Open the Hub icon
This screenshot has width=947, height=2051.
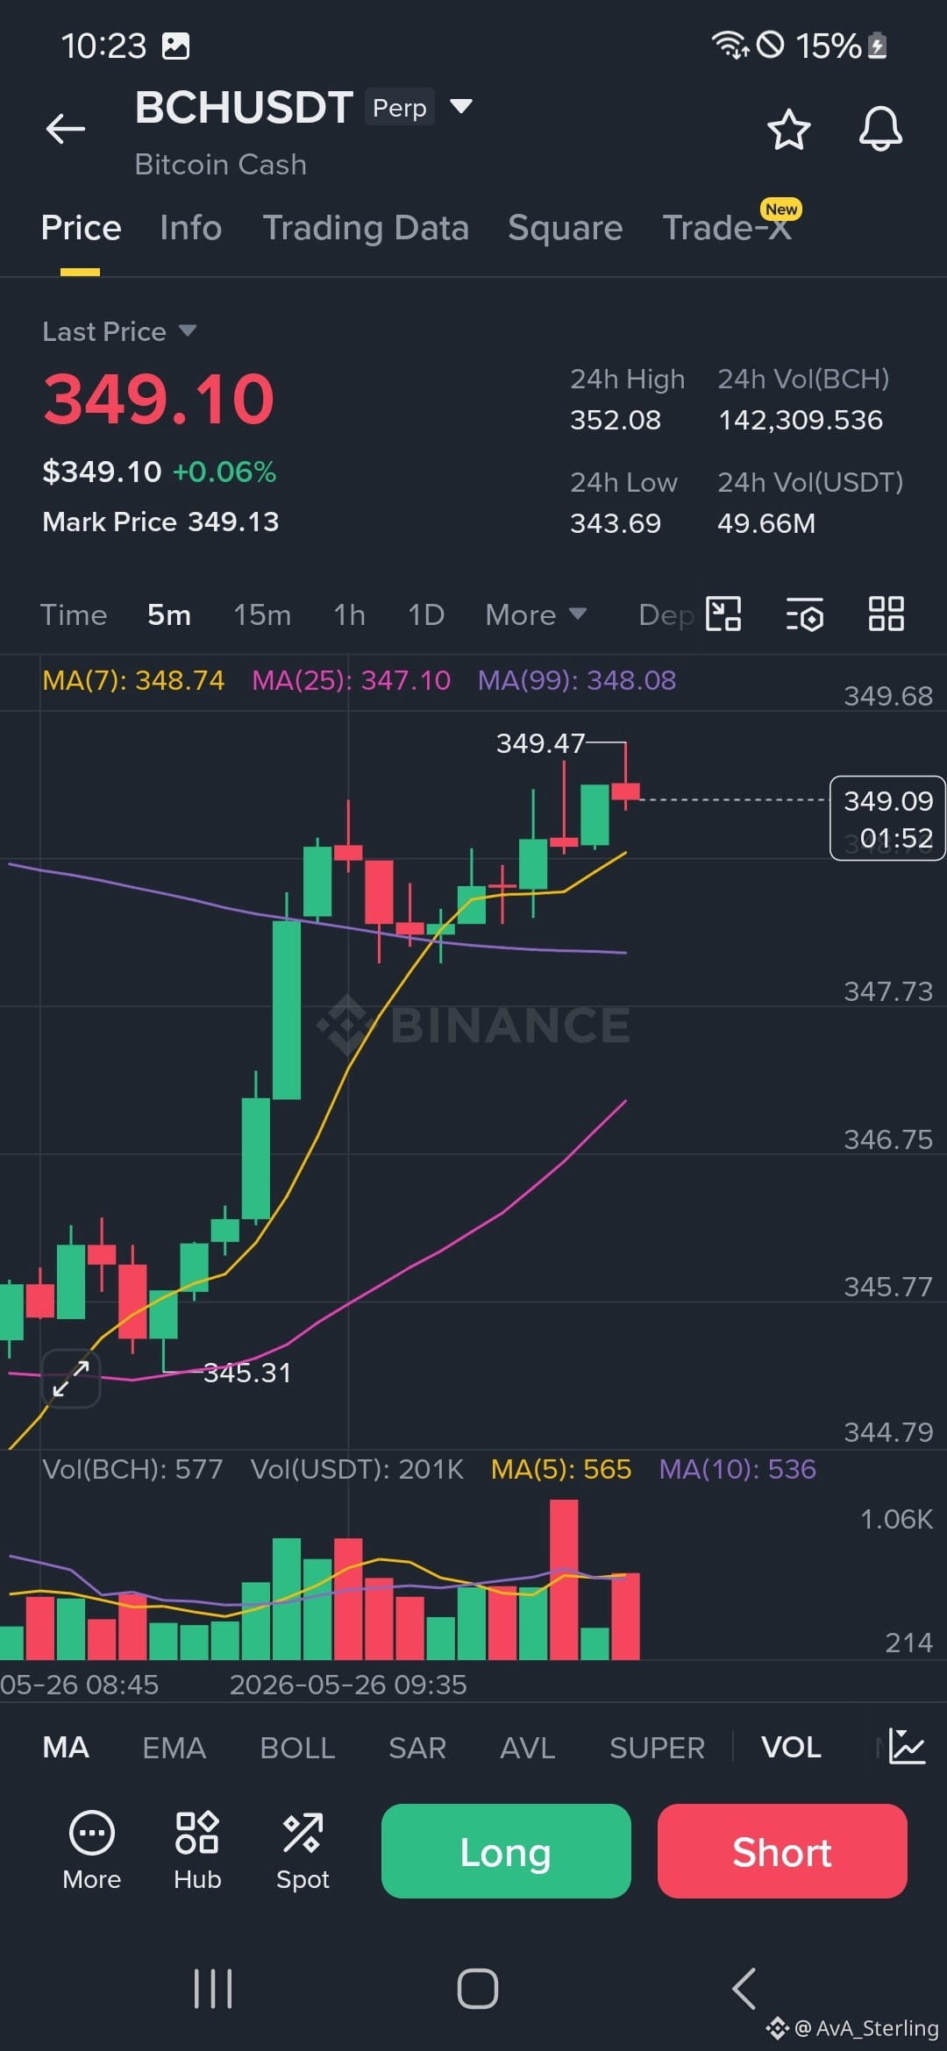click(197, 1849)
